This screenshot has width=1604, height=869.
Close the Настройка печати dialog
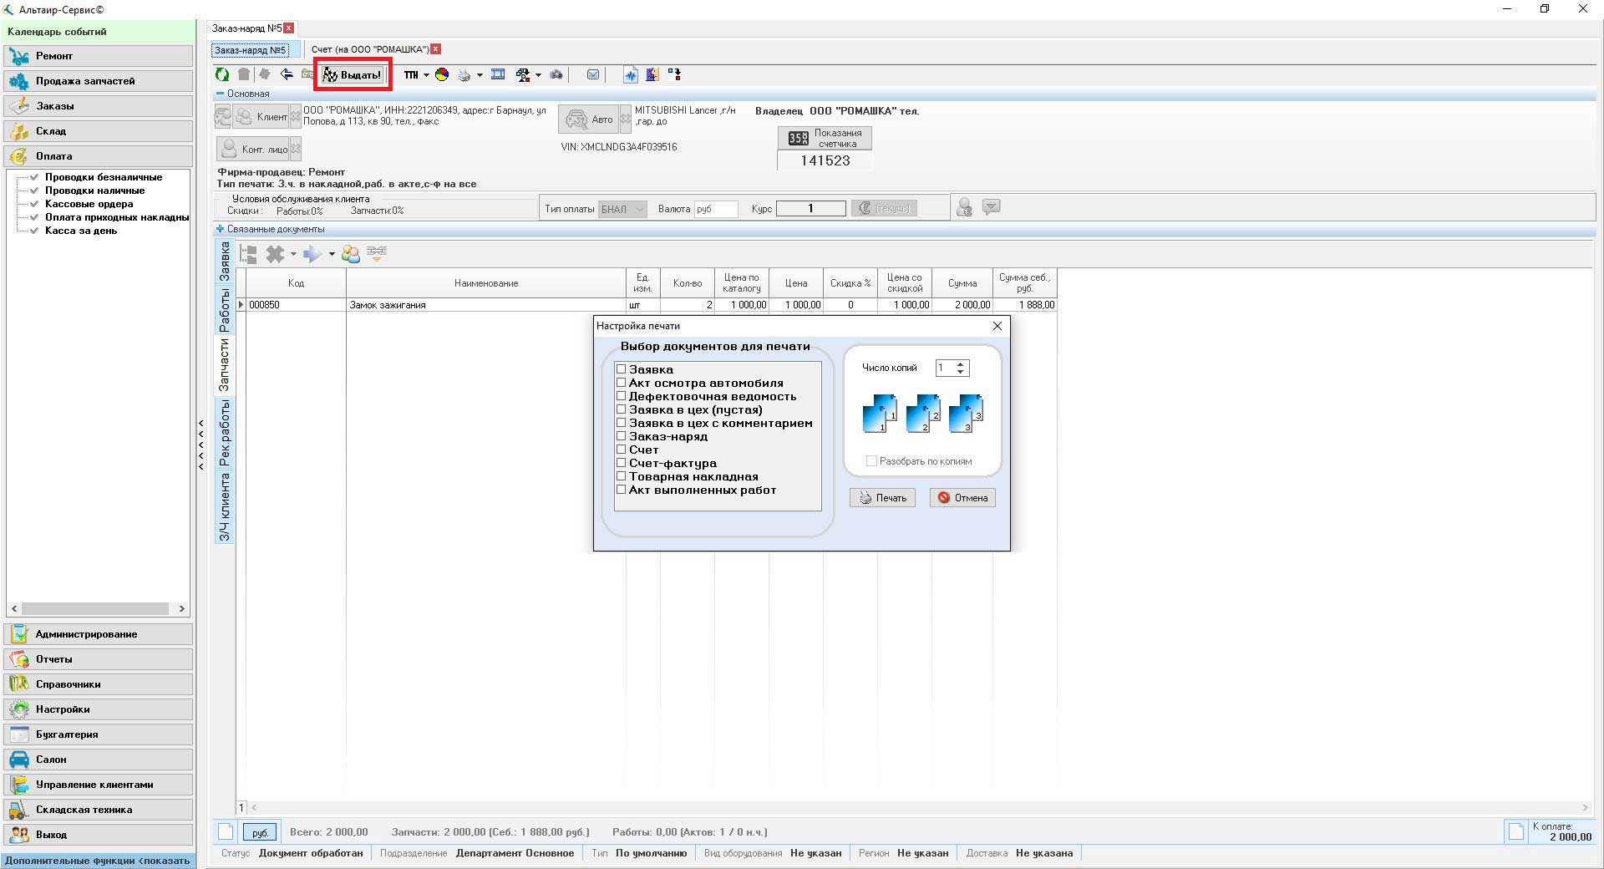coord(997,326)
